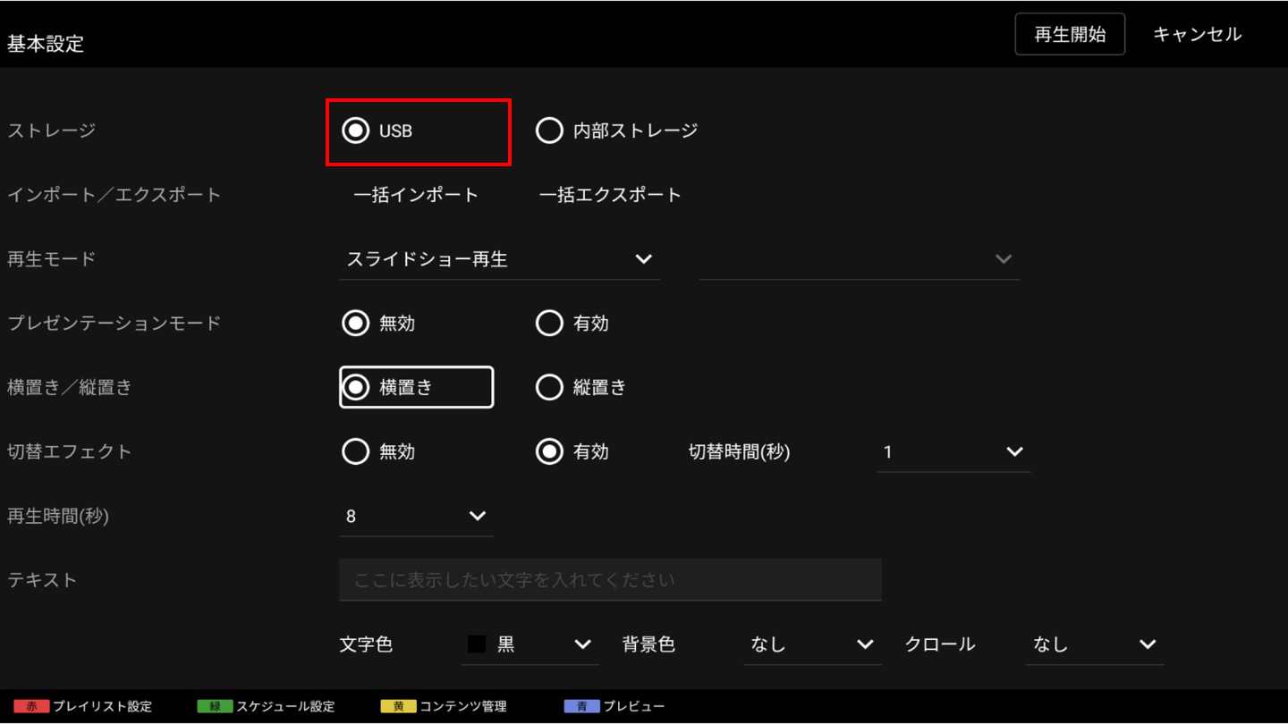Disable the switching effect with 無効
Screen dimensions: 1288x724
[x=356, y=451]
